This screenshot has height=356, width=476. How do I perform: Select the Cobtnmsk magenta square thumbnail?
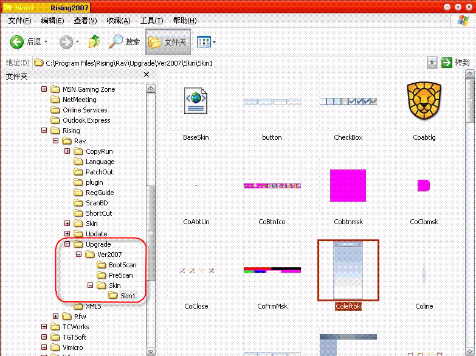(348, 185)
